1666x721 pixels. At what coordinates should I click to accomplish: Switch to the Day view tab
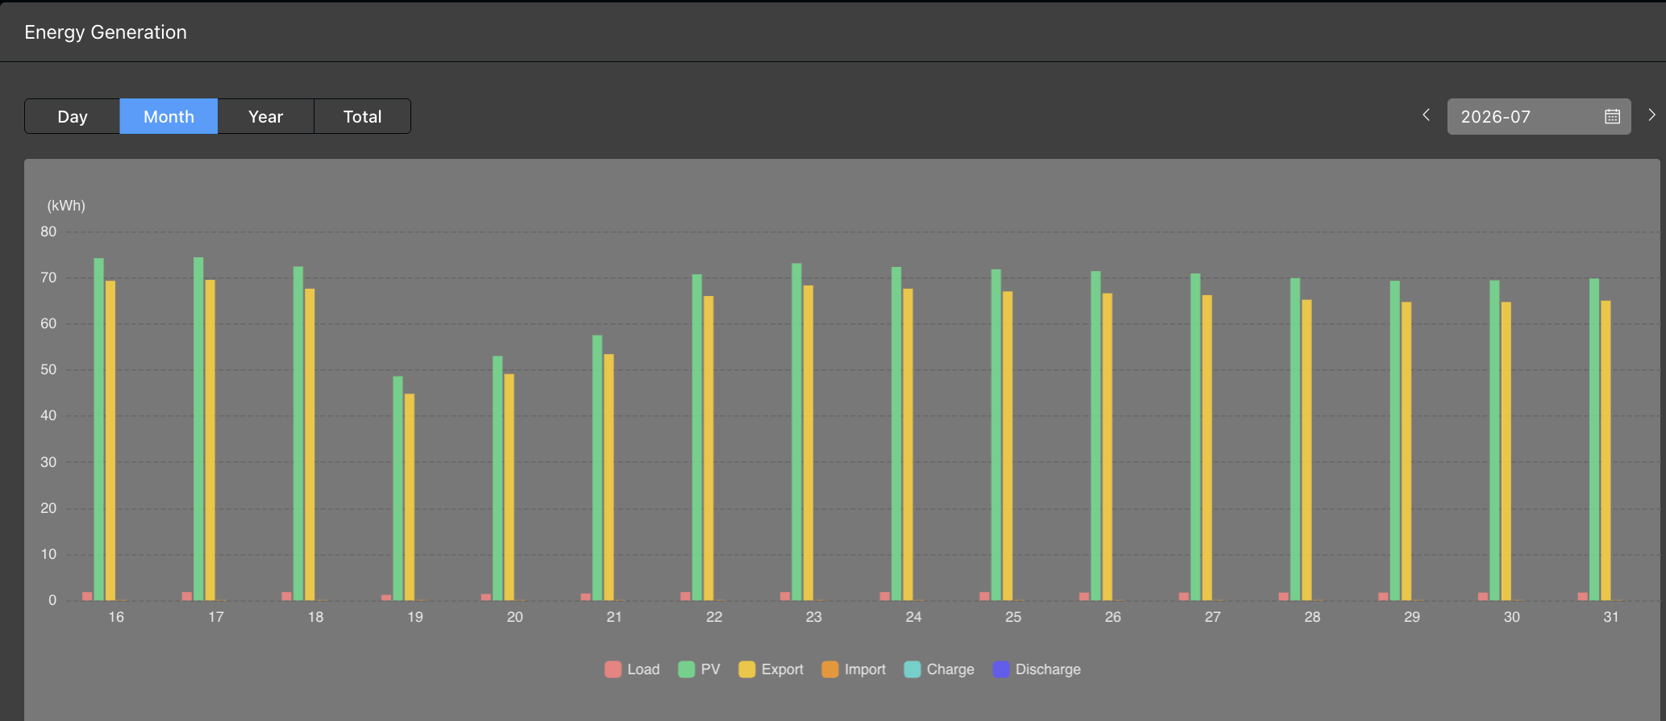(x=73, y=116)
